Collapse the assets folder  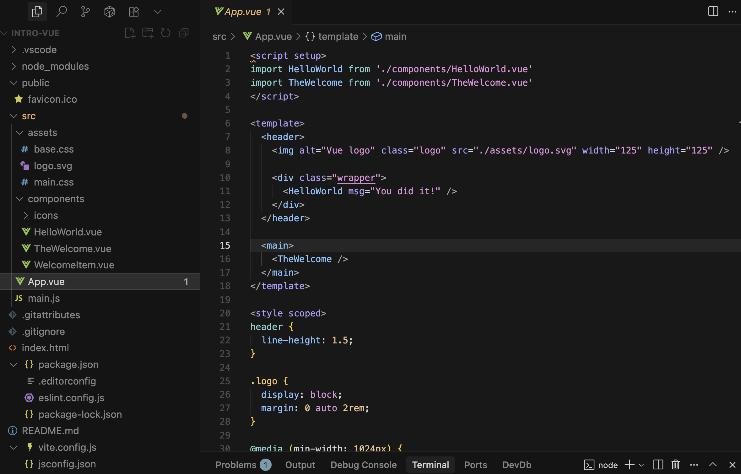pyautogui.click(x=19, y=132)
